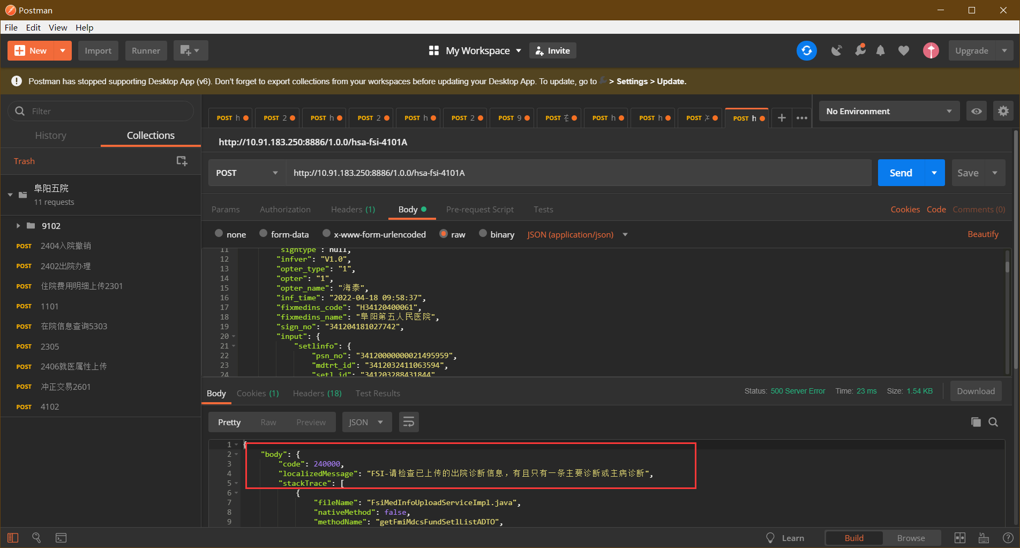Click the Beautify link

coord(982,234)
